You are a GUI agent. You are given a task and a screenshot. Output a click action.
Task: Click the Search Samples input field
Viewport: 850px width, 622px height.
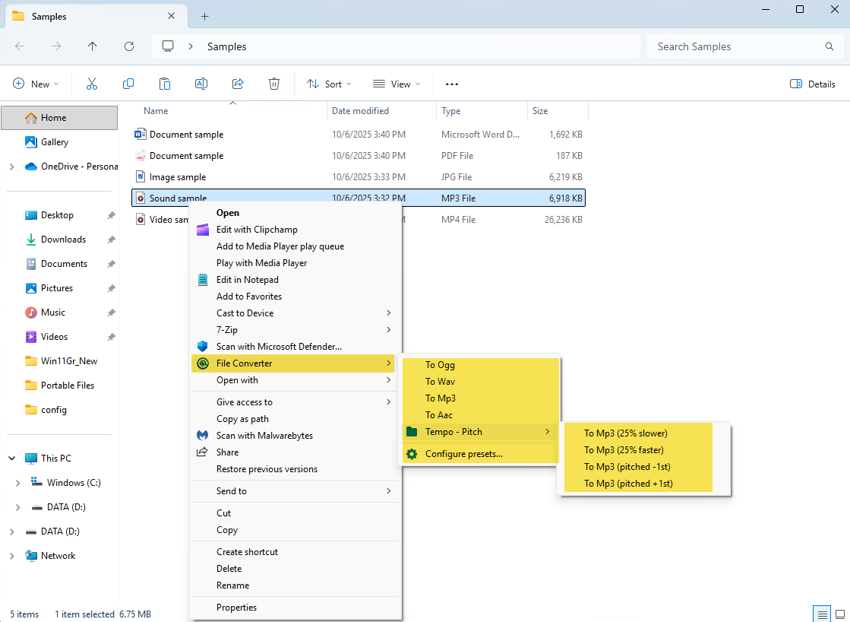point(735,46)
